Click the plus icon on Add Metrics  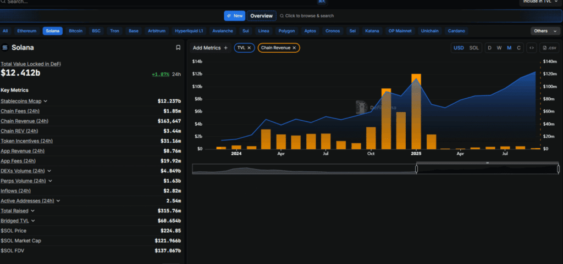[225, 48]
